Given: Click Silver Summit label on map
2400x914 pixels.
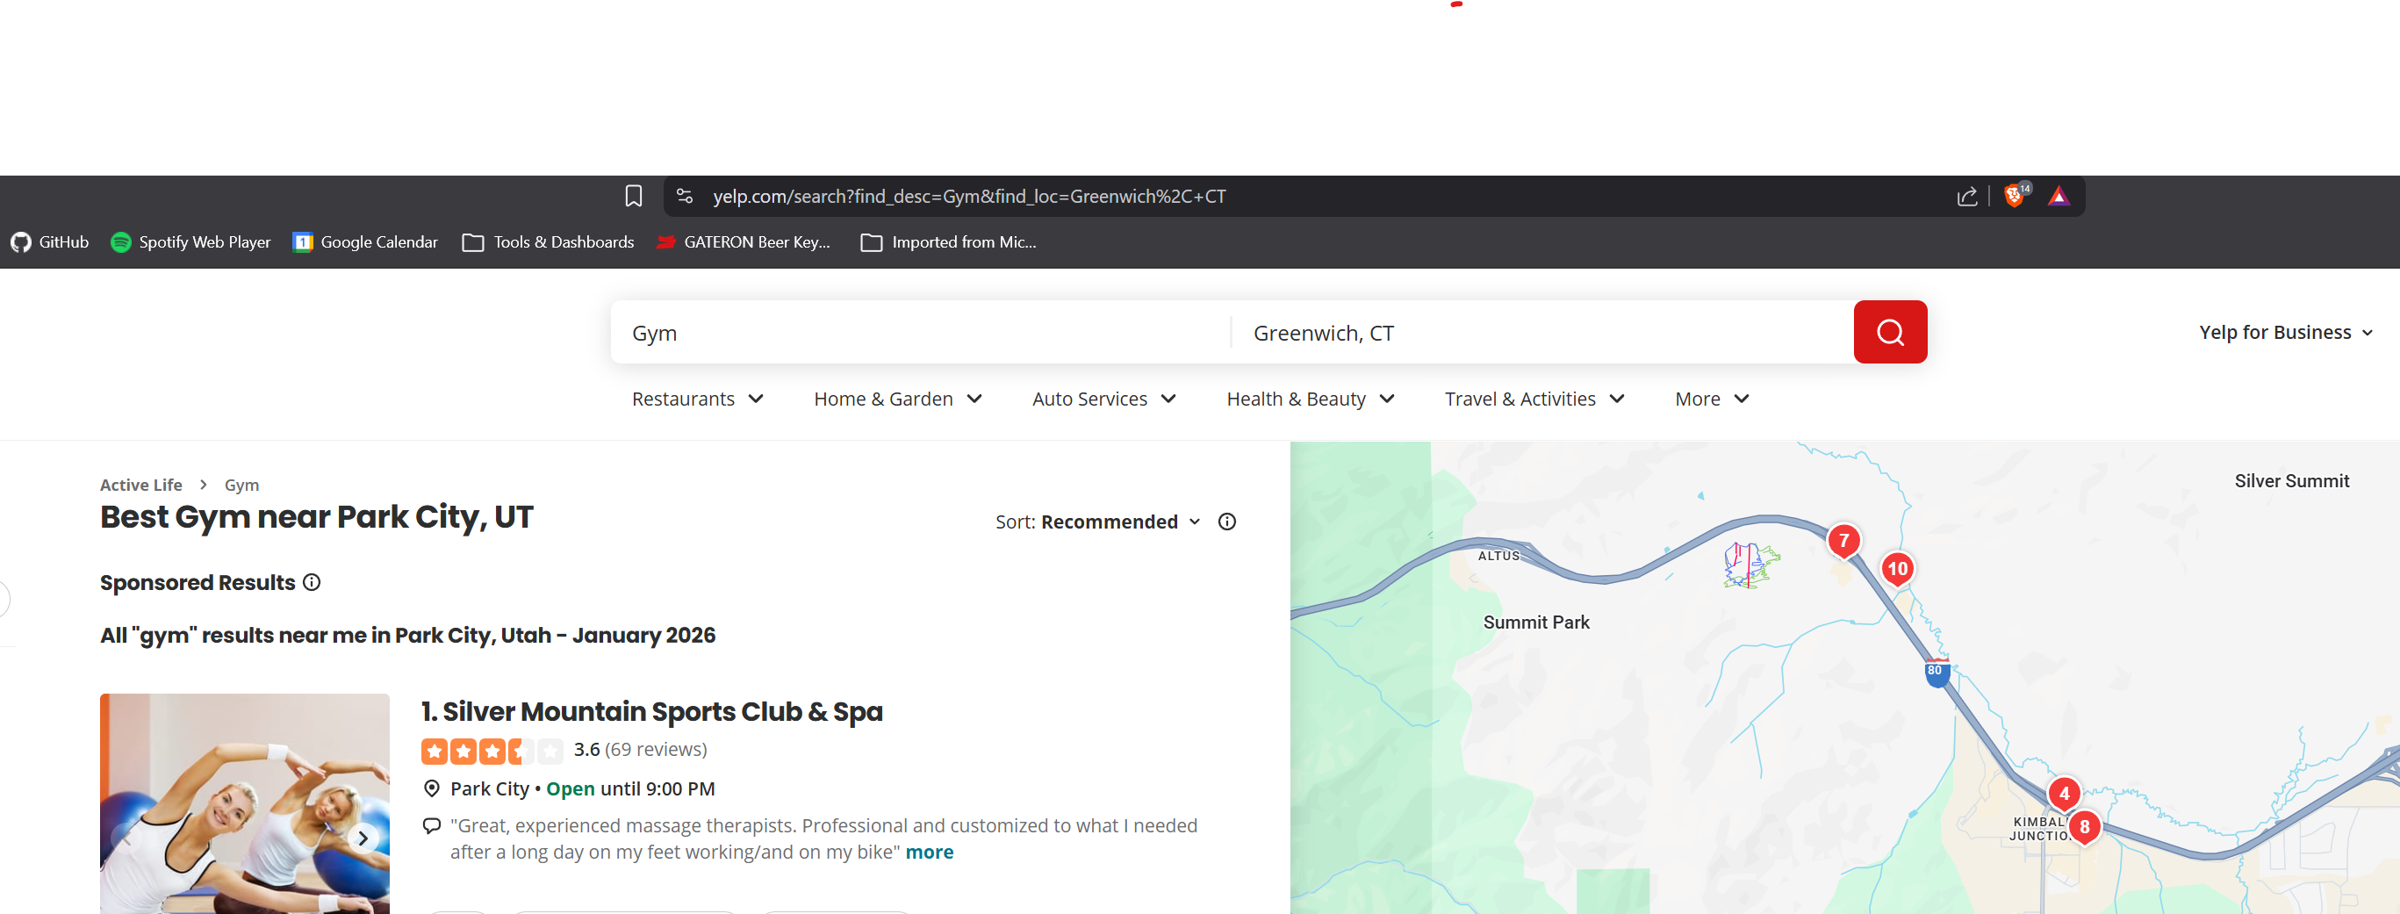Looking at the screenshot, I should (2291, 482).
